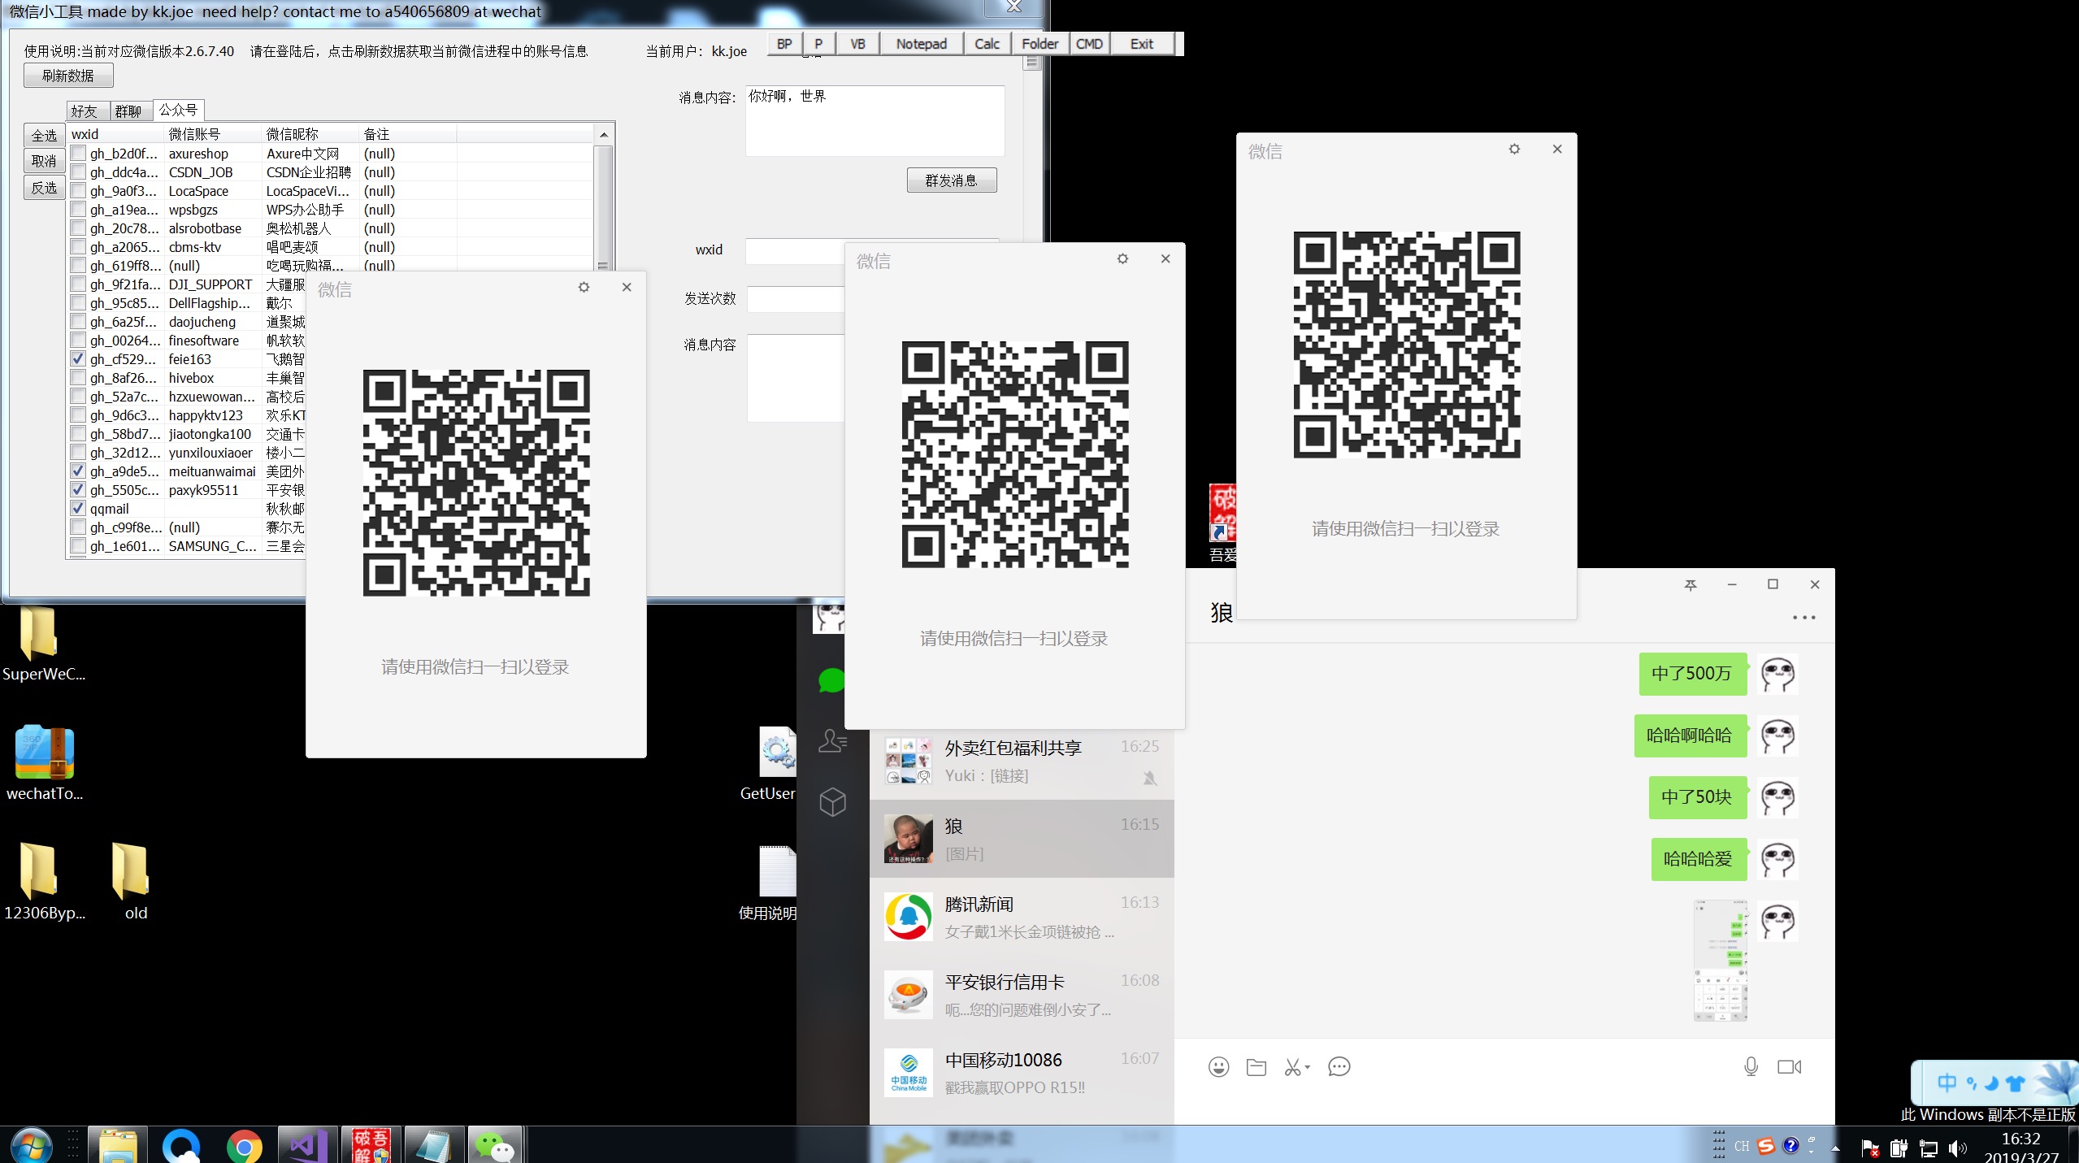Start a video call with the camera icon
The width and height of the screenshot is (2079, 1163).
[1789, 1067]
